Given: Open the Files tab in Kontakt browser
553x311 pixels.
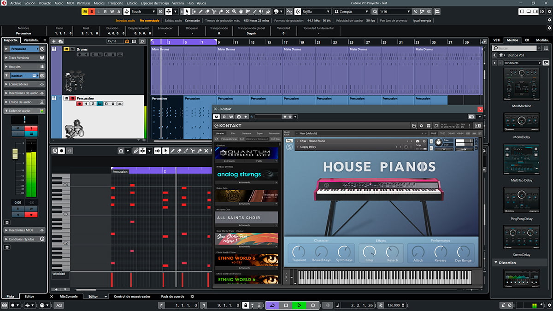Looking at the screenshot, I should [233, 133].
